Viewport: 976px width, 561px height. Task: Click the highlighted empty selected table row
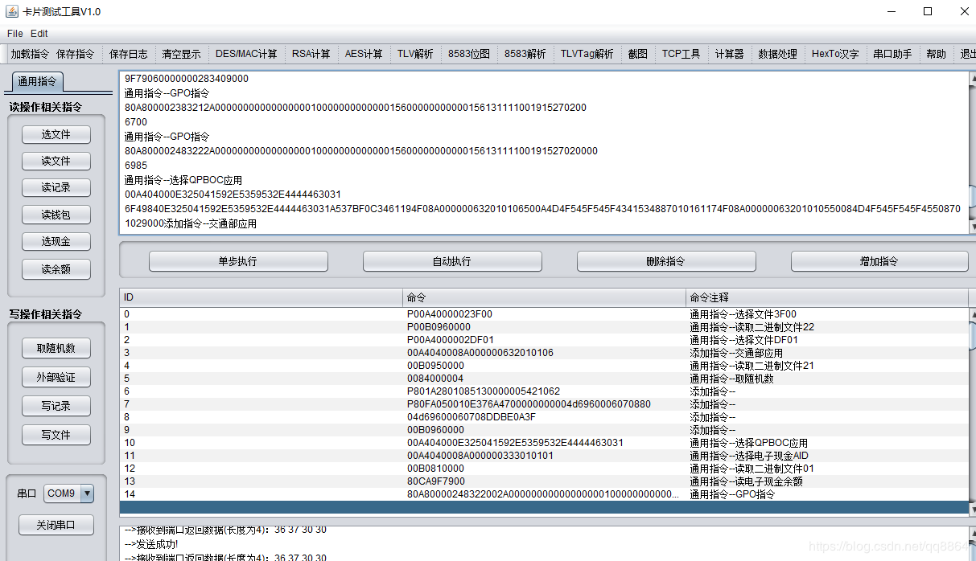coord(544,507)
